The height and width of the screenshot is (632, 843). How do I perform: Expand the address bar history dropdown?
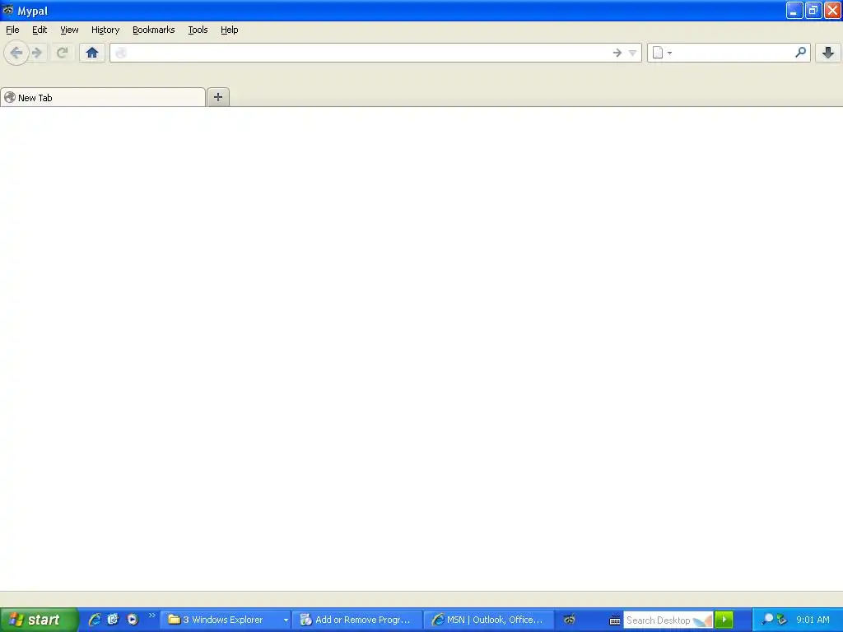coord(633,53)
